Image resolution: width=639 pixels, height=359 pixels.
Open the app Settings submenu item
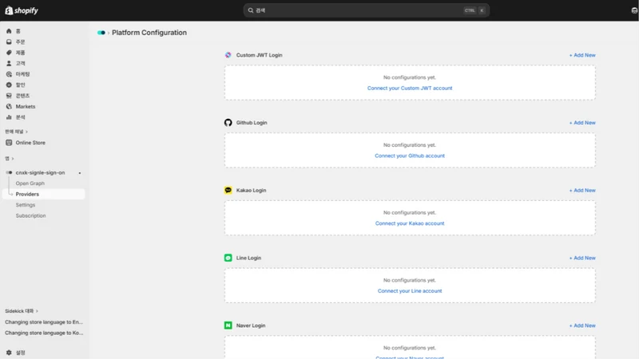tap(26, 205)
